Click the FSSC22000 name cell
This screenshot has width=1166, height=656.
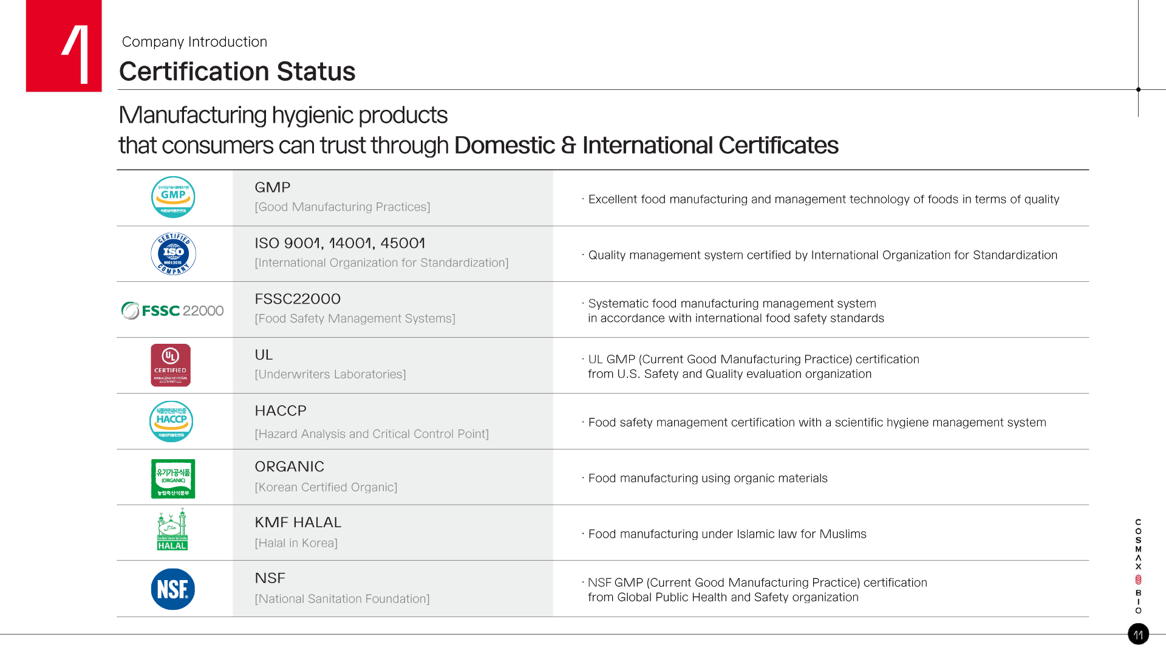pos(298,299)
